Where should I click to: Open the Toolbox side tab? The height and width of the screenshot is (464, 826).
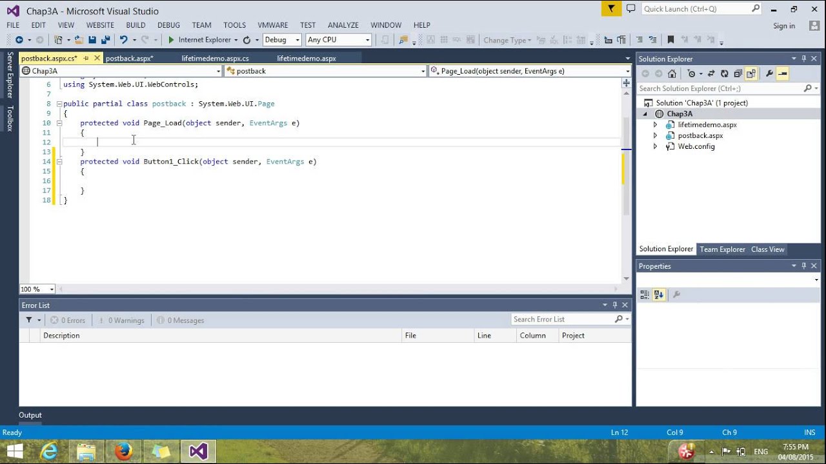(x=10, y=119)
